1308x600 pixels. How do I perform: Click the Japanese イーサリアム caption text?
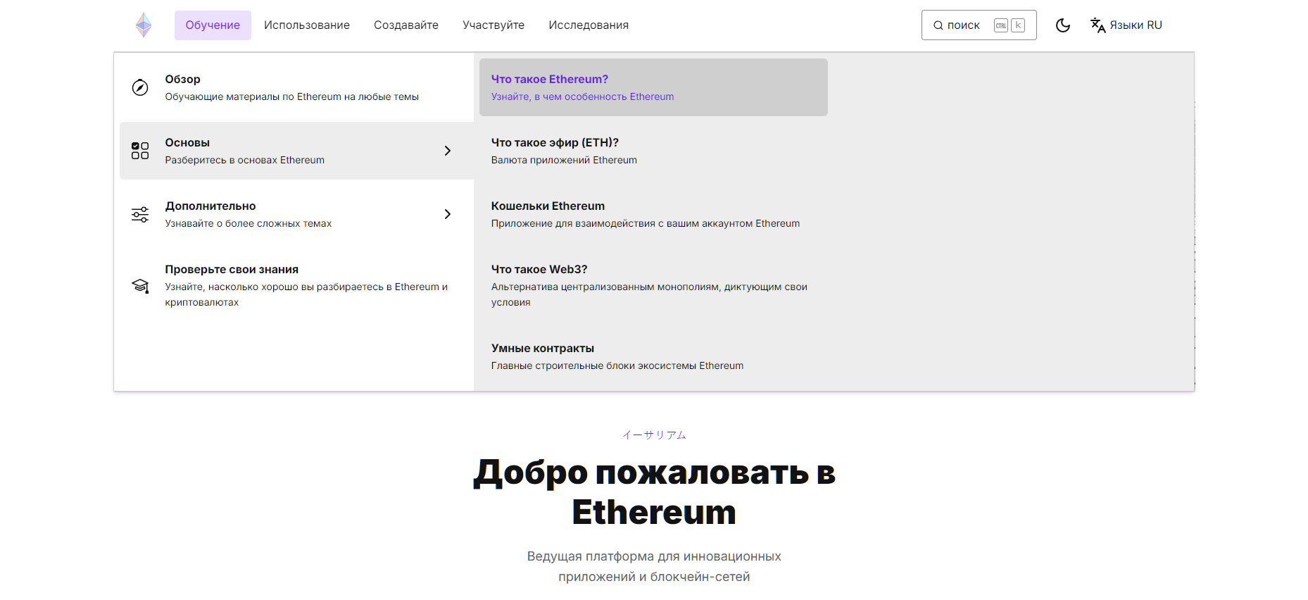654,435
